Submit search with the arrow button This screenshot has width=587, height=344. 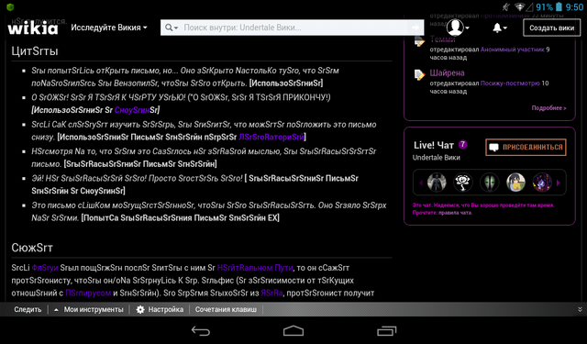point(415,28)
